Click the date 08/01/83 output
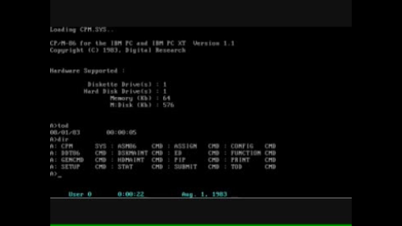Viewport: 402px width, 226px height. pos(65,133)
